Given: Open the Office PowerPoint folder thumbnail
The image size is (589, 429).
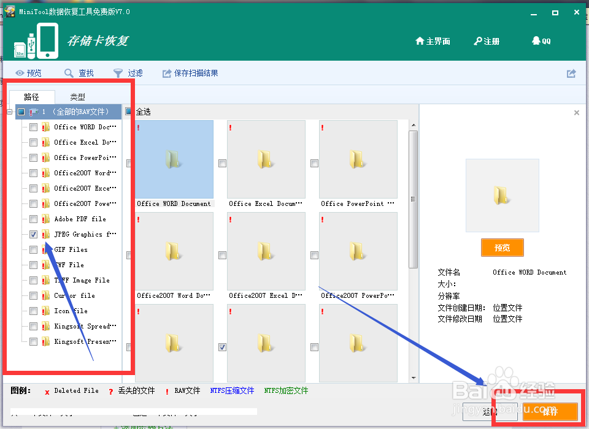Looking at the screenshot, I should (358, 159).
